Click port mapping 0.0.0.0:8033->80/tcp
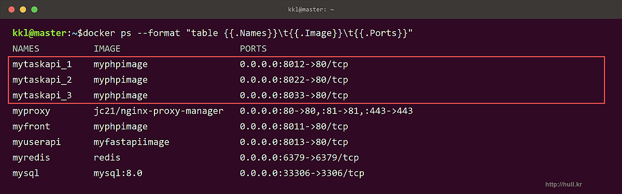The width and height of the screenshot is (622, 194). [x=294, y=95]
